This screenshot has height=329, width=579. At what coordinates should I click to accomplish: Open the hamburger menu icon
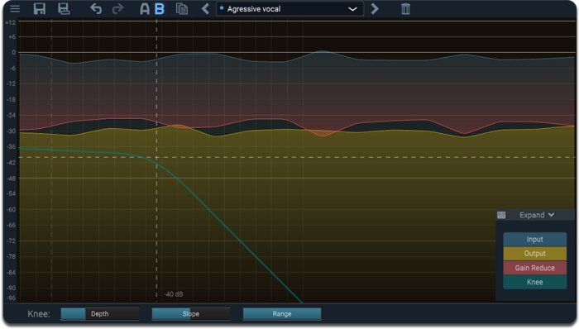[x=15, y=8]
